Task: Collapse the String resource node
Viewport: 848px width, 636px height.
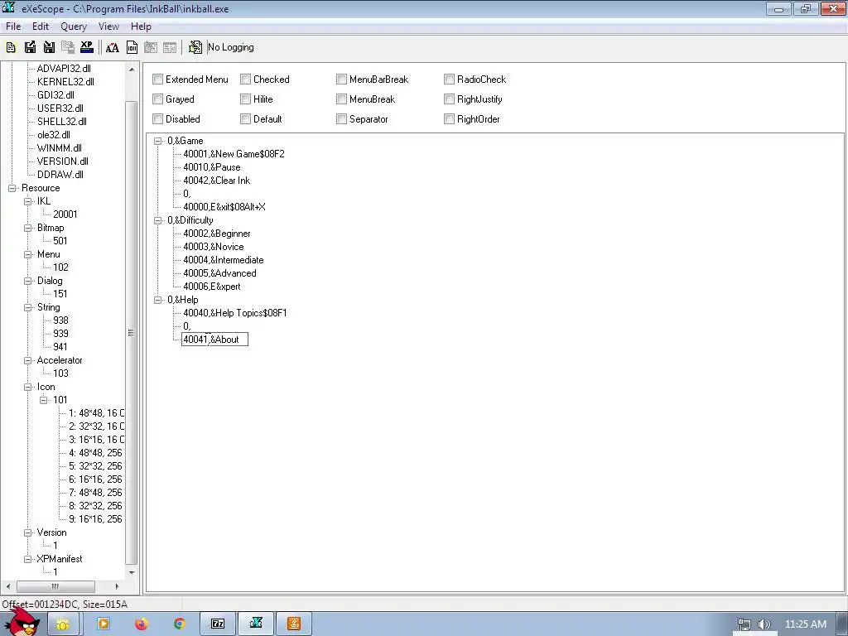Action: pyautogui.click(x=27, y=308)
